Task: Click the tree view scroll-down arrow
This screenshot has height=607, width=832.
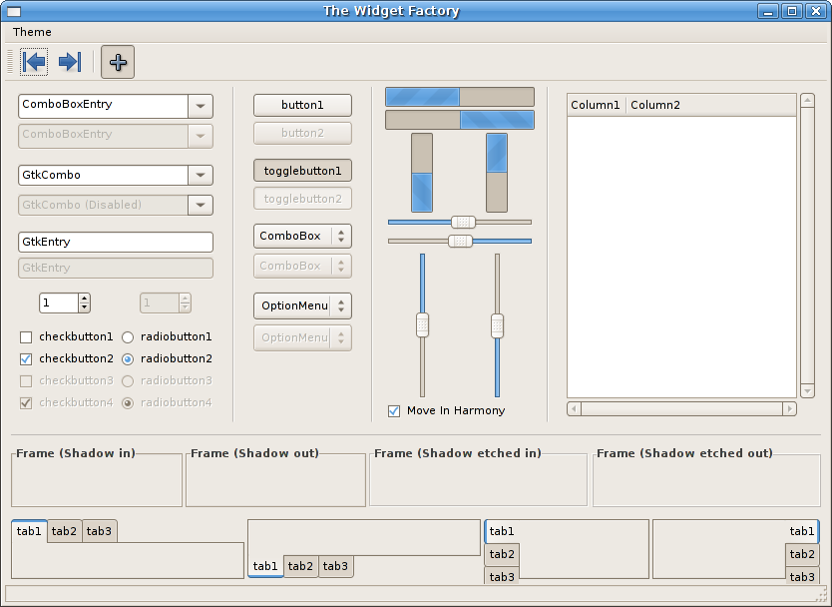Action: point(807,391)
